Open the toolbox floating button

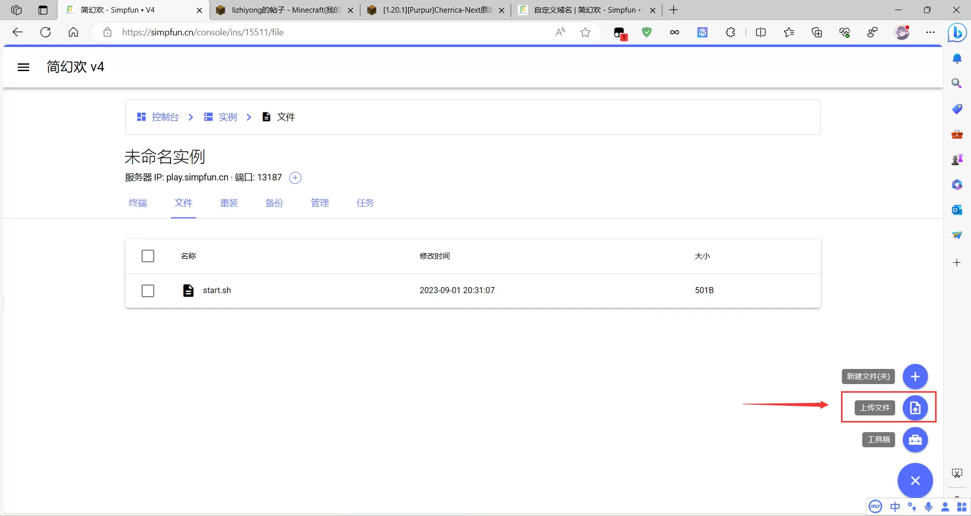tap(915, 440)
